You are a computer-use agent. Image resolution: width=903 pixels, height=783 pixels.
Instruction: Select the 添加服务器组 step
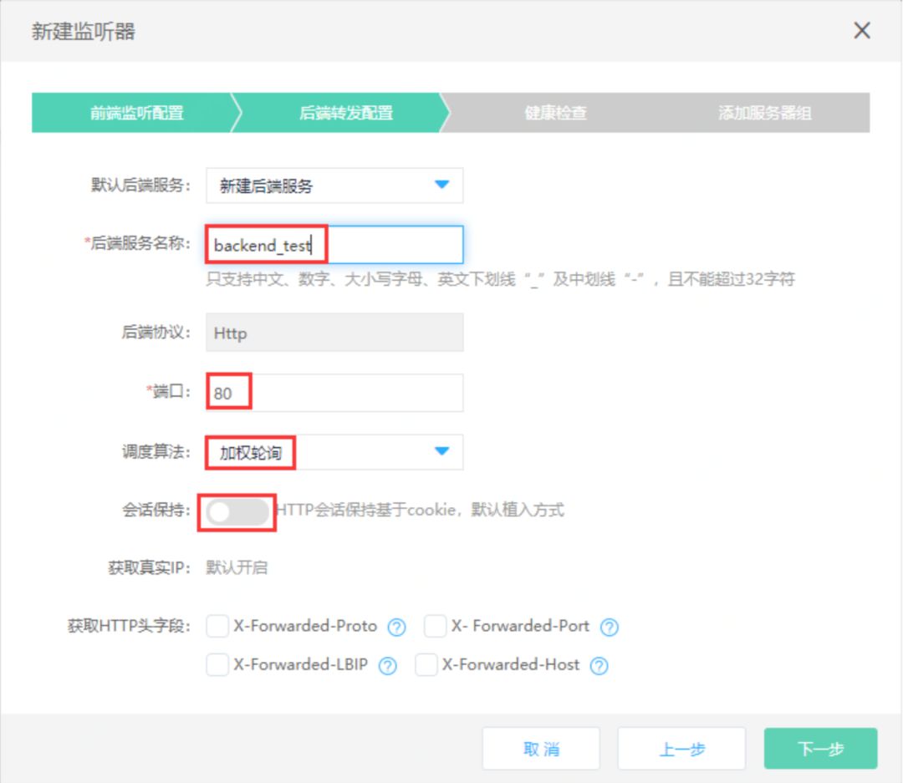[x=764, y=112]
